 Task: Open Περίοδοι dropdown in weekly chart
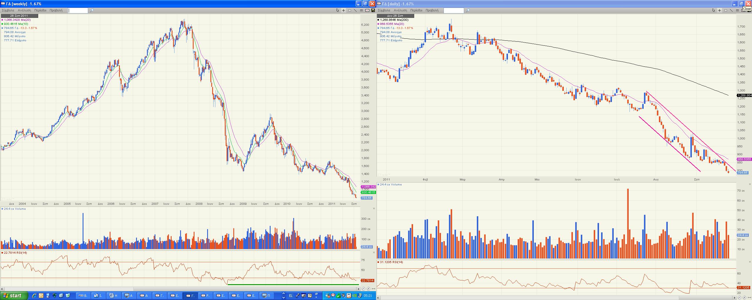click(x=40, y=10)
